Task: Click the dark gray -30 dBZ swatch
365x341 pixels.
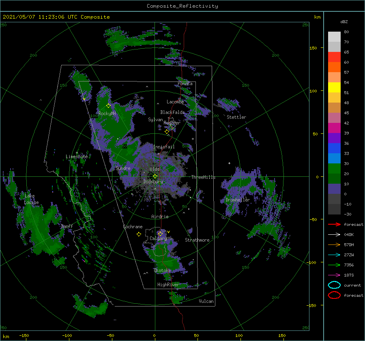Action: (x=334, y=209)
